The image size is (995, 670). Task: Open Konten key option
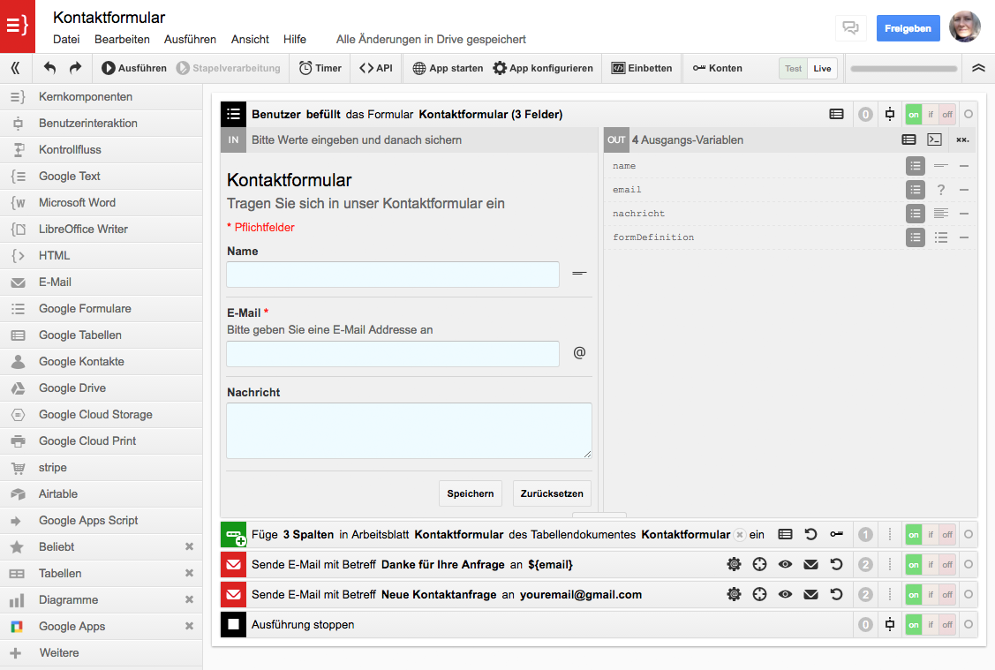[717, 68]
